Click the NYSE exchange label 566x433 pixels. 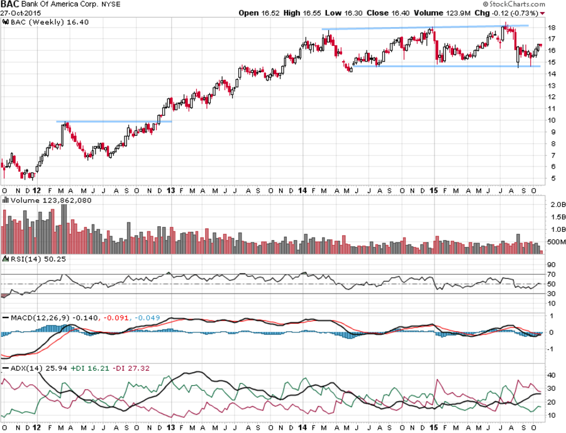pyautogui.click(x=111, y=4)
